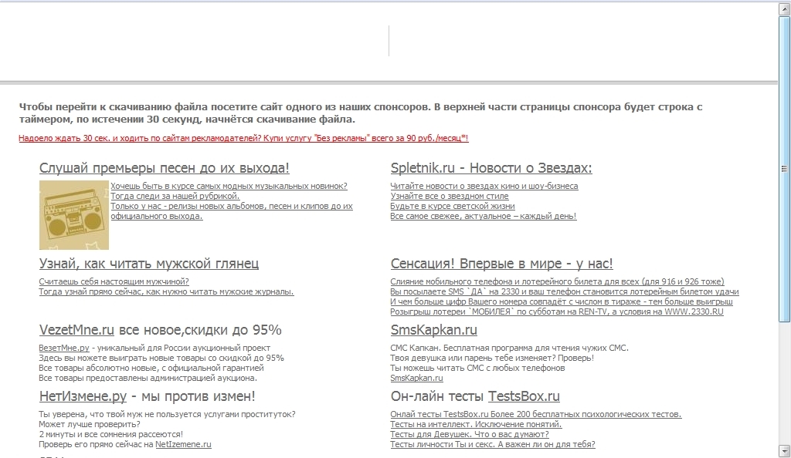The width and height of the screenshot is (791, 458).
Task: Click the 'ВезетМне.ру' inline link
Action: [64, 348]
